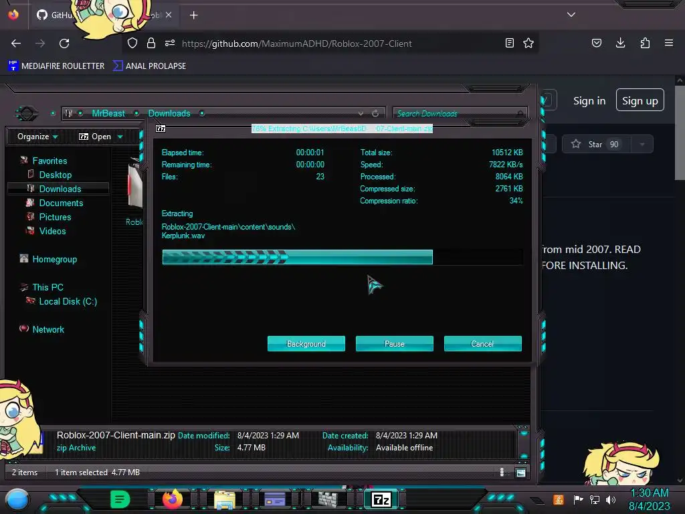Image resolution: width=685 pixels, height=514 pixels.
Task: Expand the Explorer address history dropdown
Action: pyautogui.click(x=361, y=114)
